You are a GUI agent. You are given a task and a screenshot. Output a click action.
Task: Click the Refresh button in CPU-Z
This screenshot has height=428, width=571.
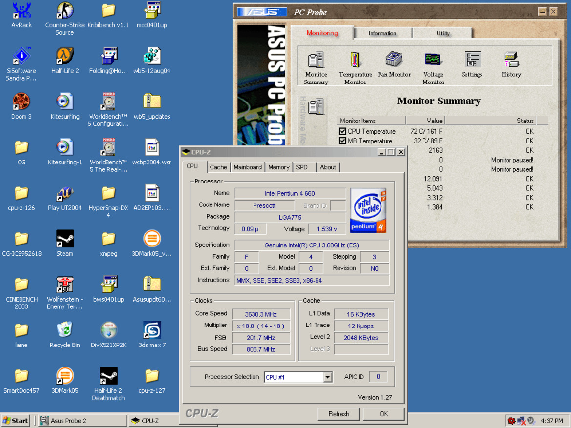tap(338, 414)
